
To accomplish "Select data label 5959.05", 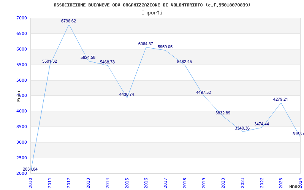I will (x=165, y=47).
